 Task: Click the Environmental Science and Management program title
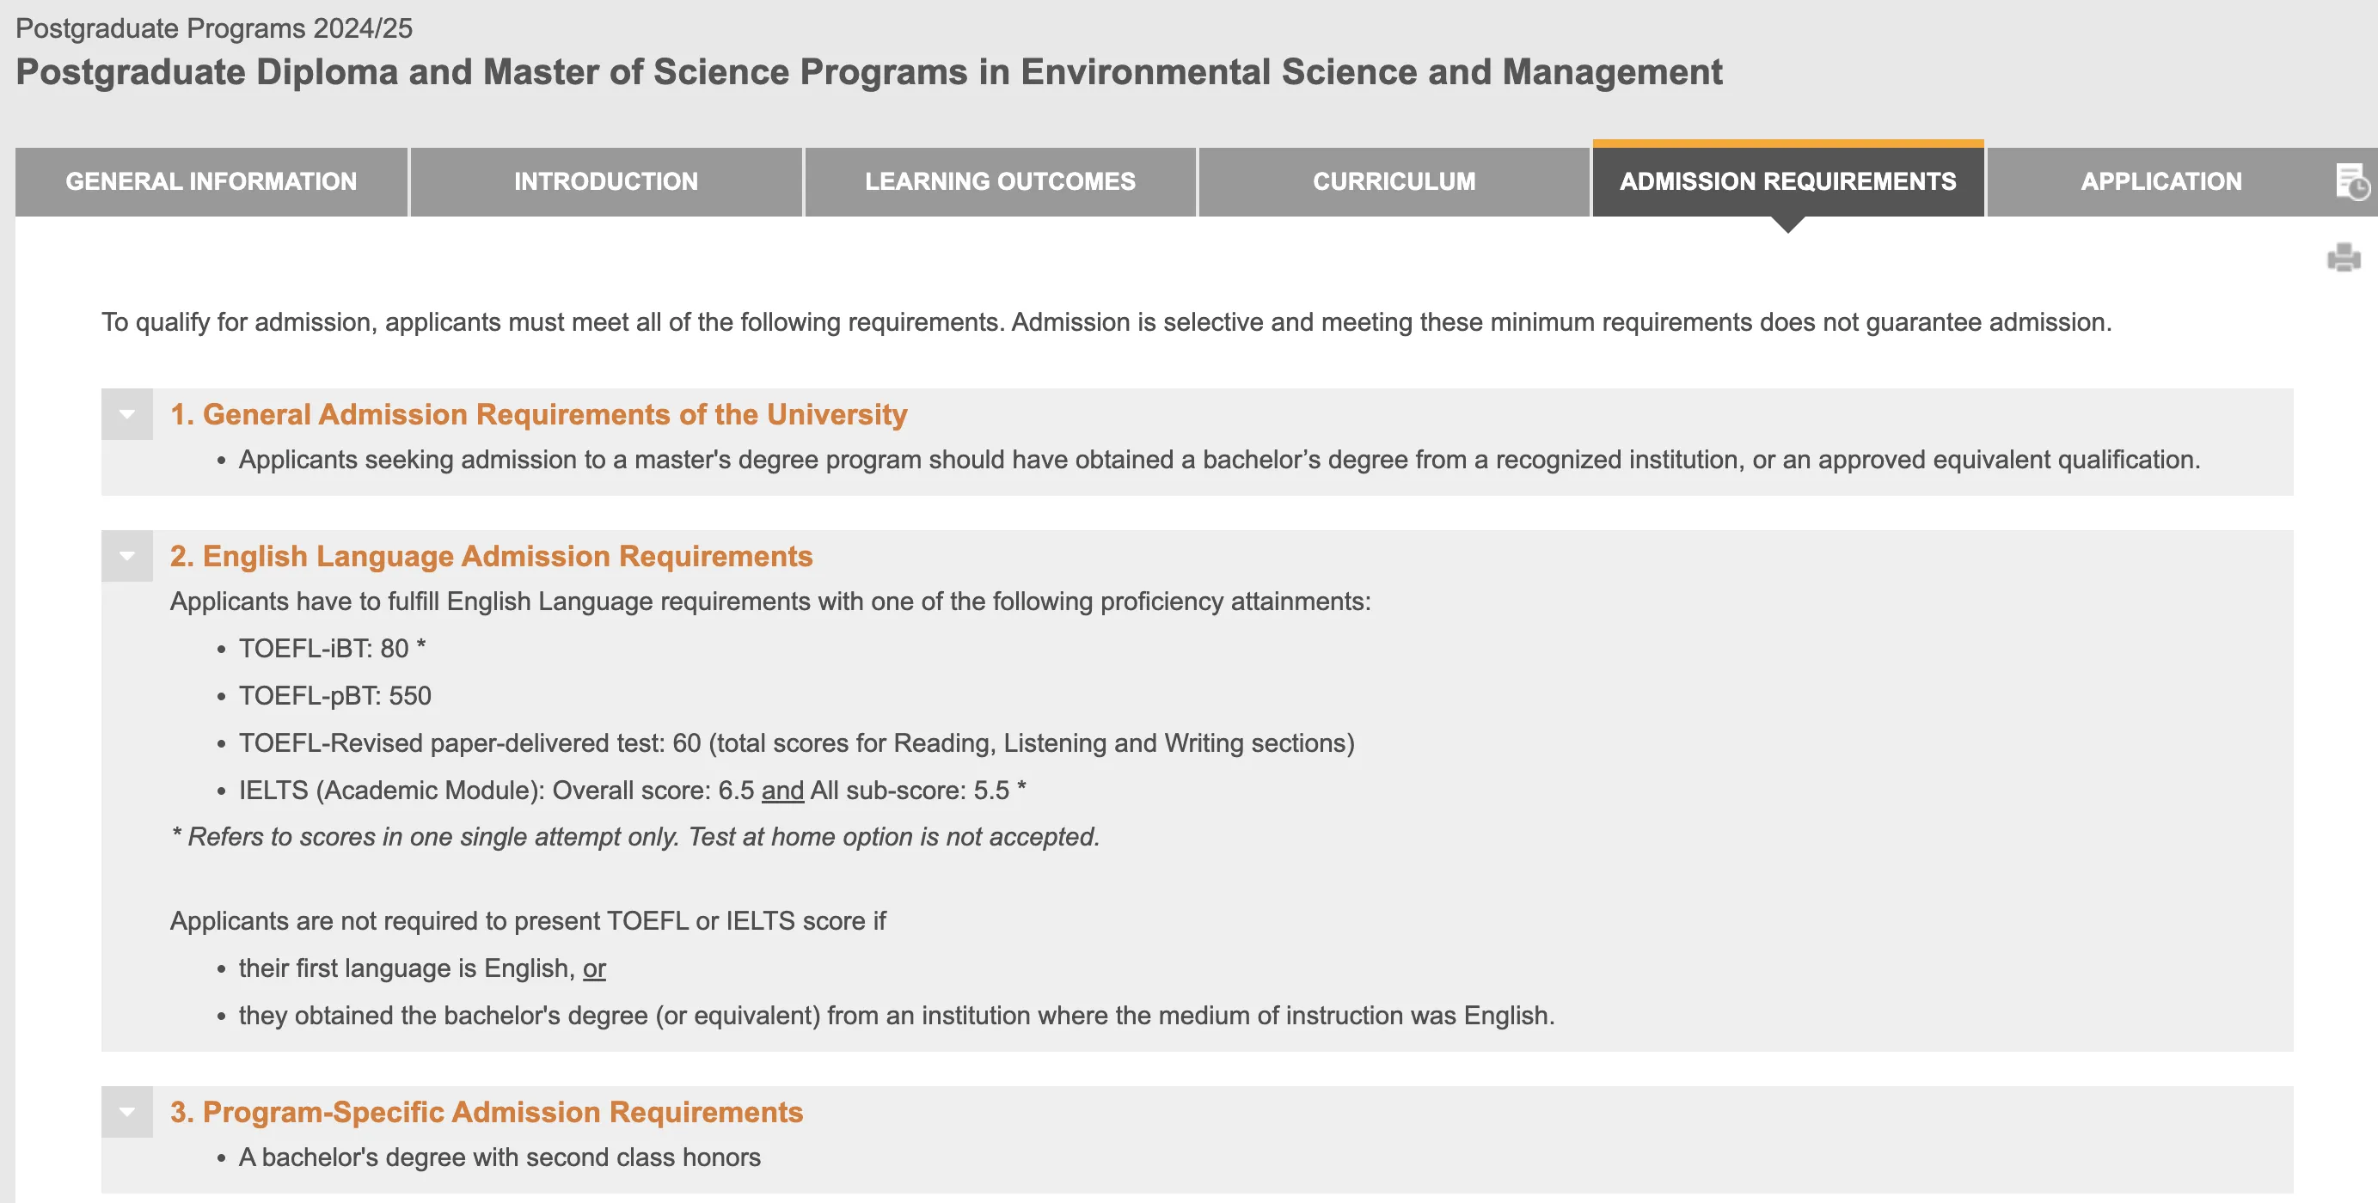[x=868, y=72]
